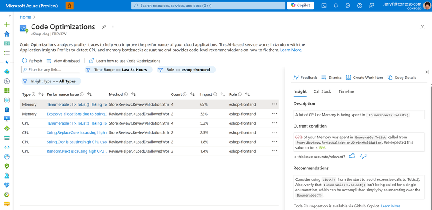Screen dimensions: 432x210
Task: Expand the left sidebar with double chevron
Action: [x=10, y=16]
